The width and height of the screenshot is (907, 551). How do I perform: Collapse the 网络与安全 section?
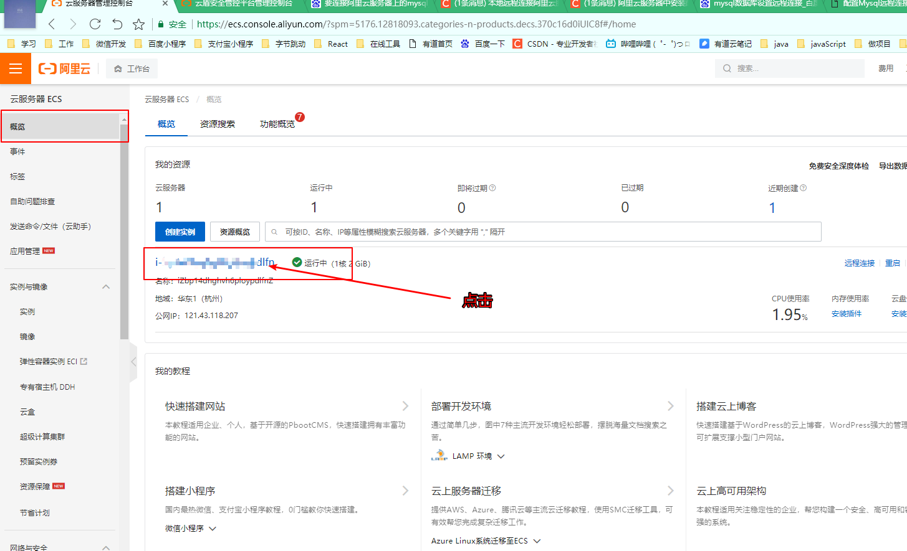pyautogui.click(x=106, y=547)
